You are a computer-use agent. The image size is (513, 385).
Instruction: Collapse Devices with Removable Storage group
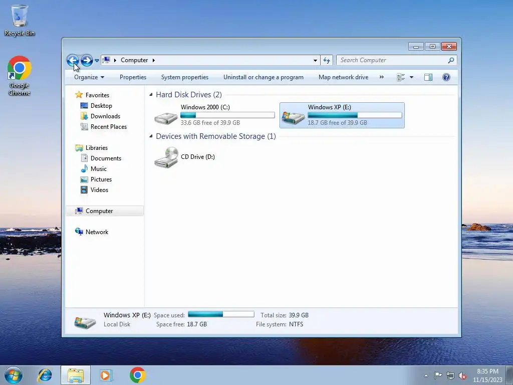(151, 136)
